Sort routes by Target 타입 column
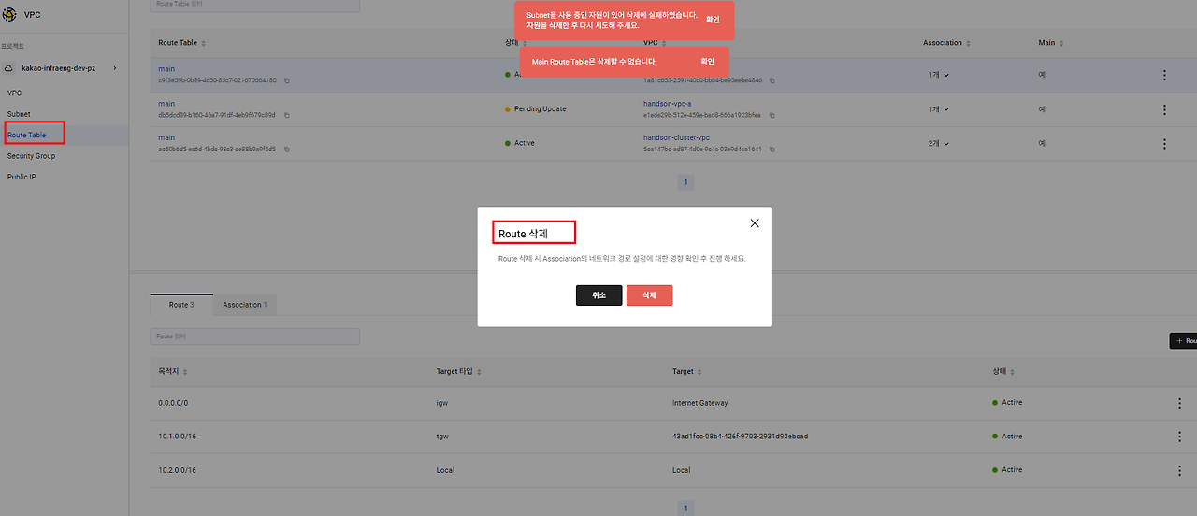The image size is (1197, 516). (458, 371)
